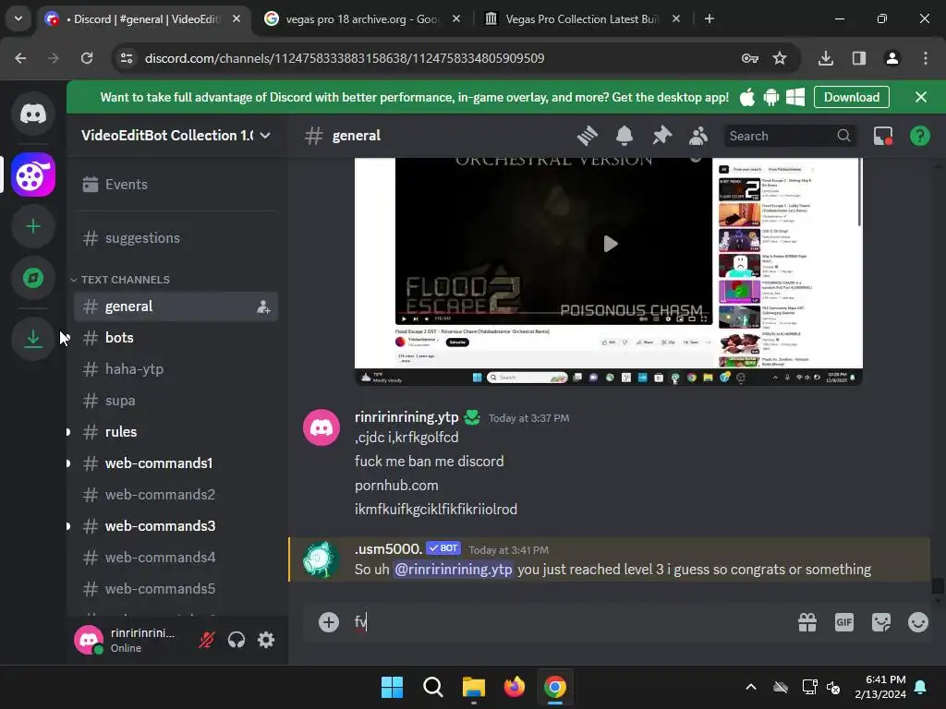Open a new browser tab

tap(709, 19)
